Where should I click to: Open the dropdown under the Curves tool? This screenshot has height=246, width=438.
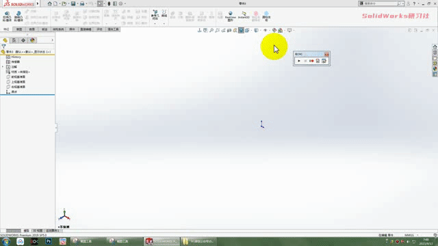[x=164, y=24]
